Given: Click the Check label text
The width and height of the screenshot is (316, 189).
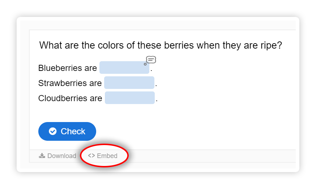Looking at the screenshot, I should point(73,131).
